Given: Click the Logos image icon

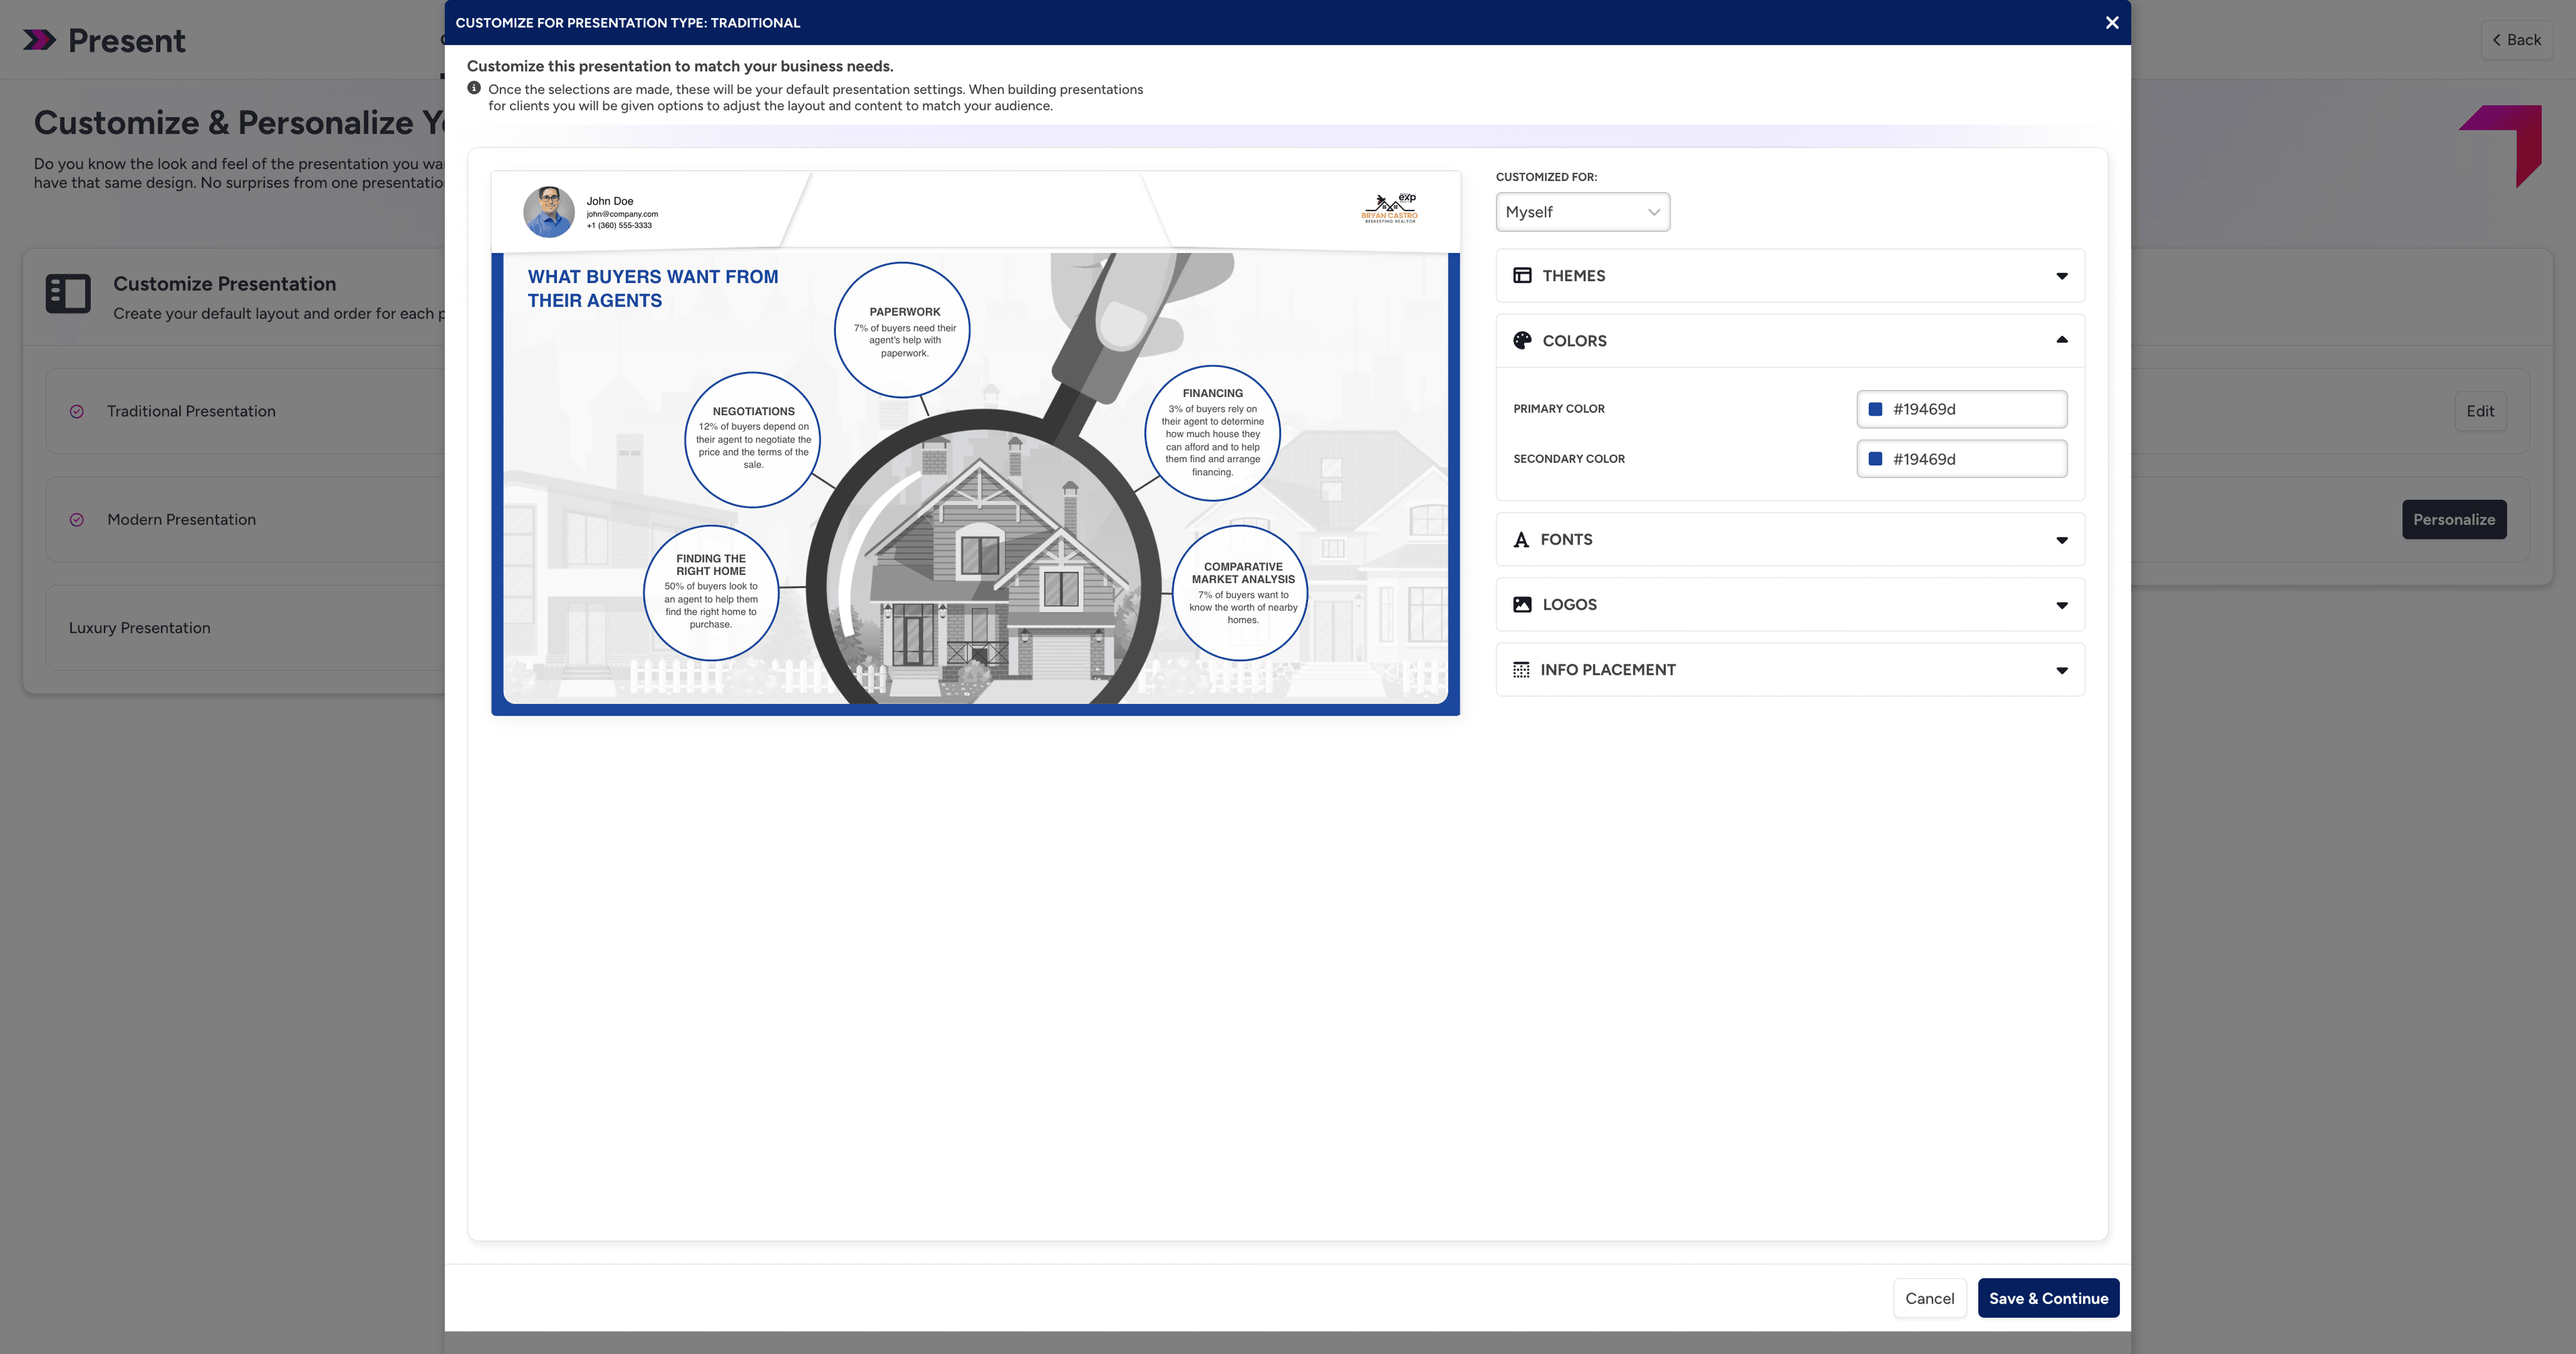Looking at the screenshot, I should [x=1522, y=605].
